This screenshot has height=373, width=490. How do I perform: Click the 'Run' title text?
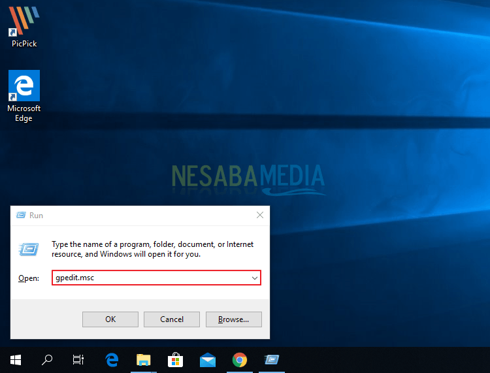coord(36,215)
